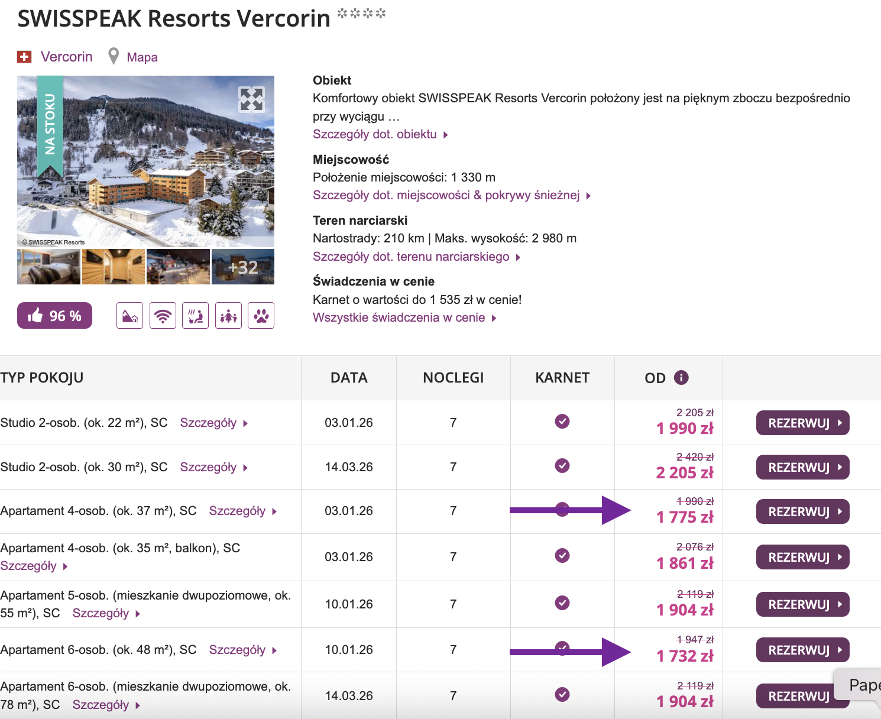Viewport: 881px width, 719px height.
Task: Open the +32 photo gallery thumbnail
Action: pyautogui.click(x=242, y=266)
